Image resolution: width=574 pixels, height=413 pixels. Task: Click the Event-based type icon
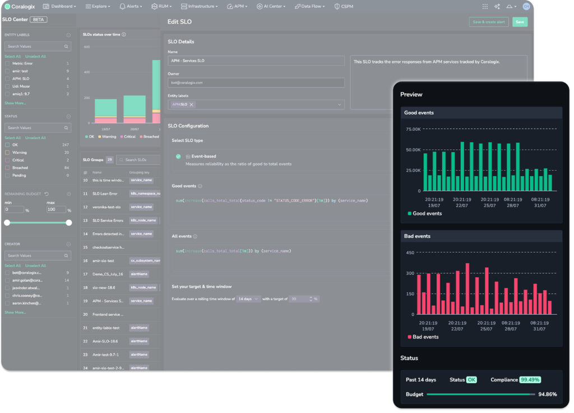tap(188, 157)
